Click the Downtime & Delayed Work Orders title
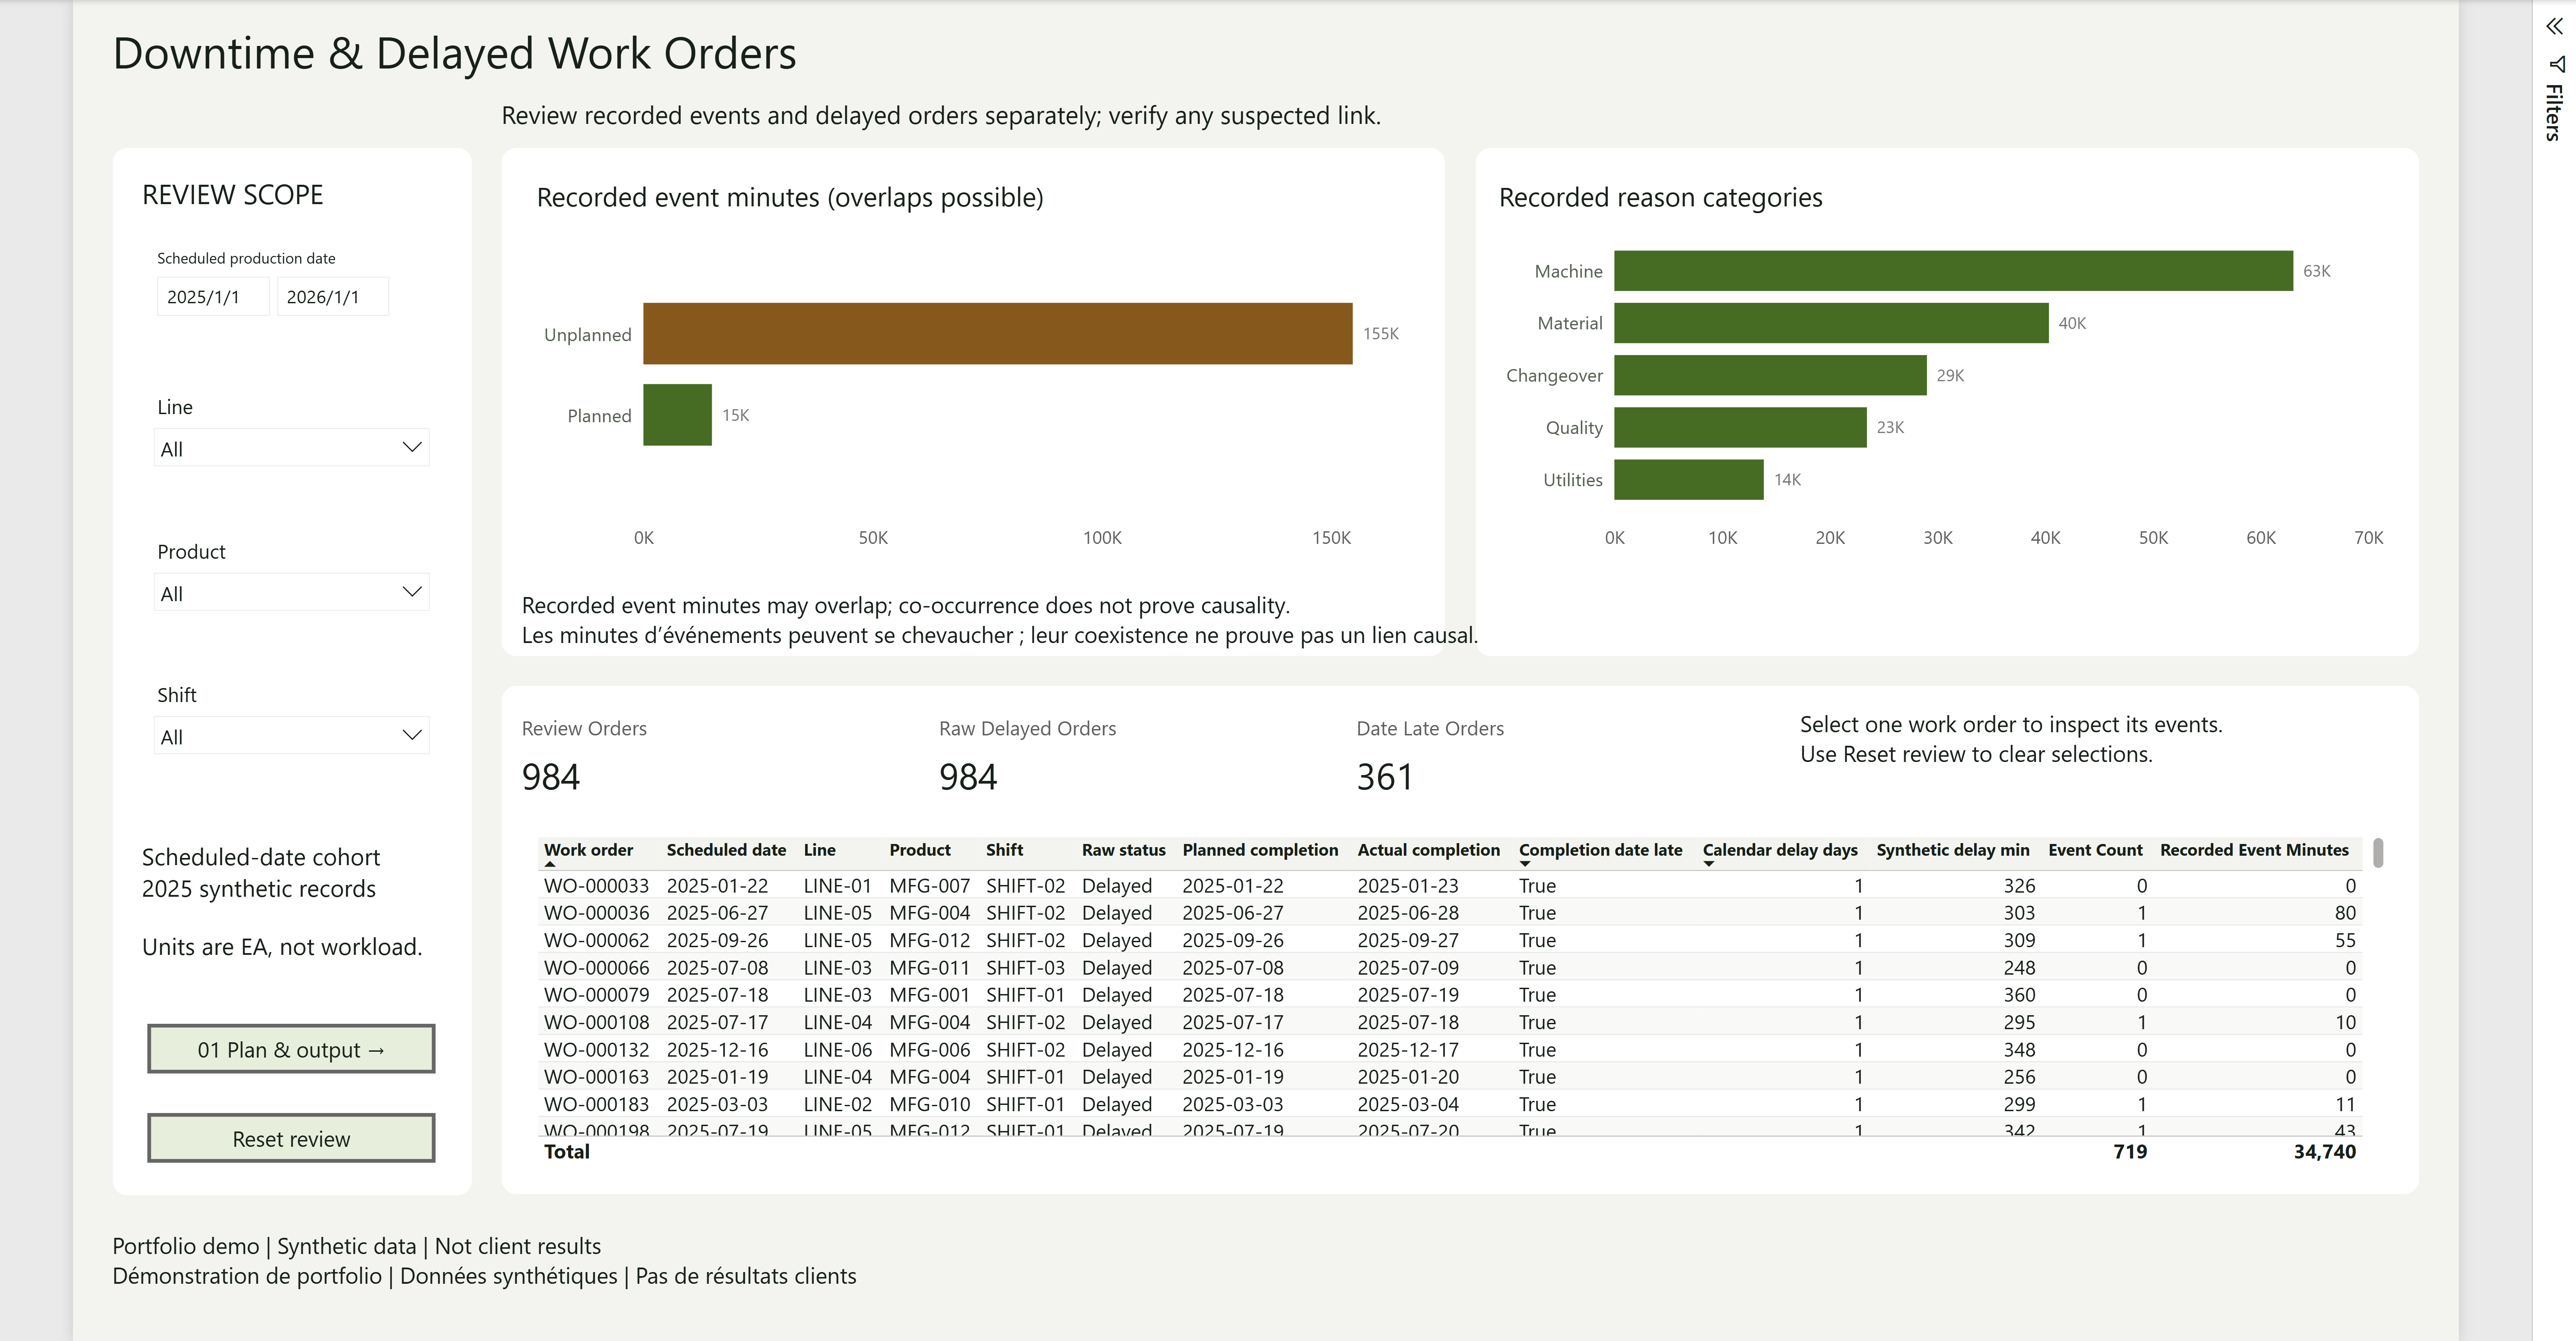 455,54
